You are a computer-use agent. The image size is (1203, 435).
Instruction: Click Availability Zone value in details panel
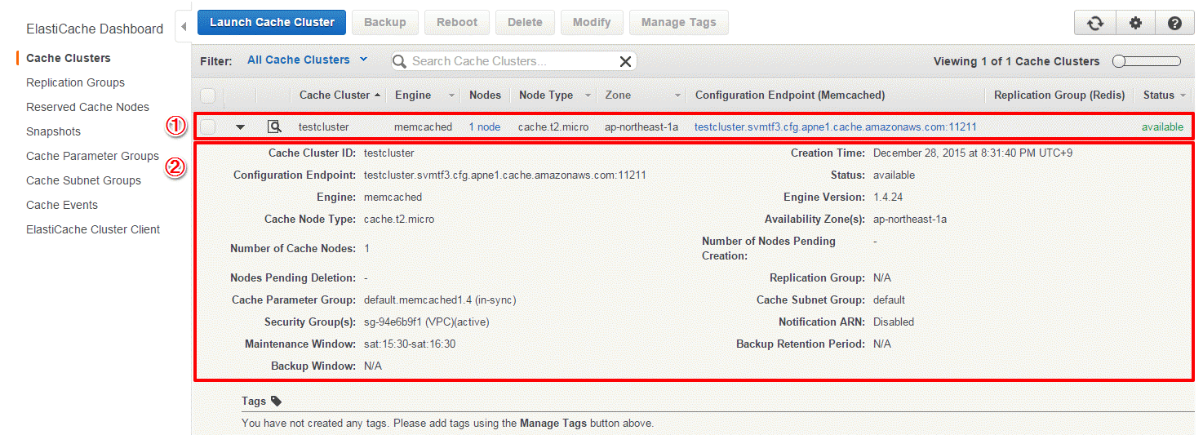(x=910, y=219)
